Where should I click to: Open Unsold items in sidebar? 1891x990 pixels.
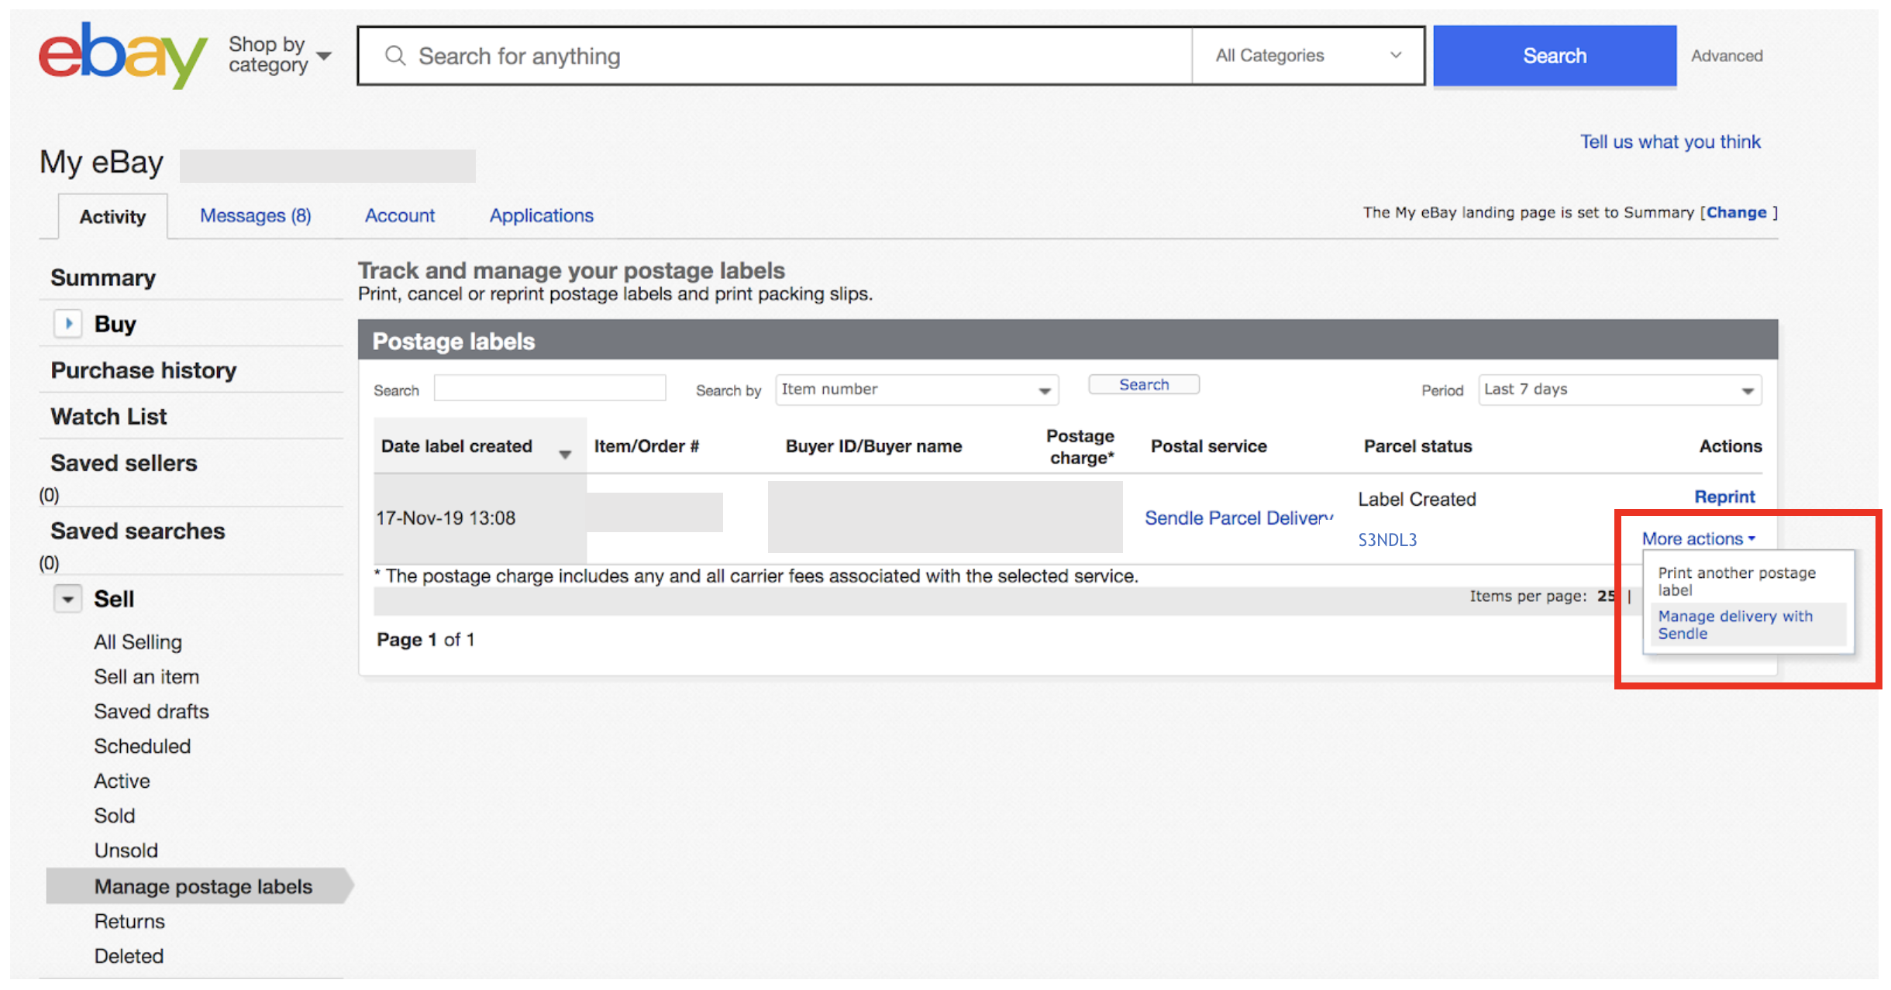tap(126, 851)
